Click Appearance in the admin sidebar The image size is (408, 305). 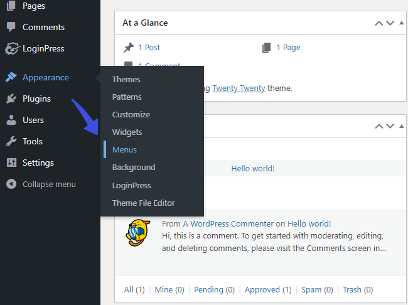point(46,77)
